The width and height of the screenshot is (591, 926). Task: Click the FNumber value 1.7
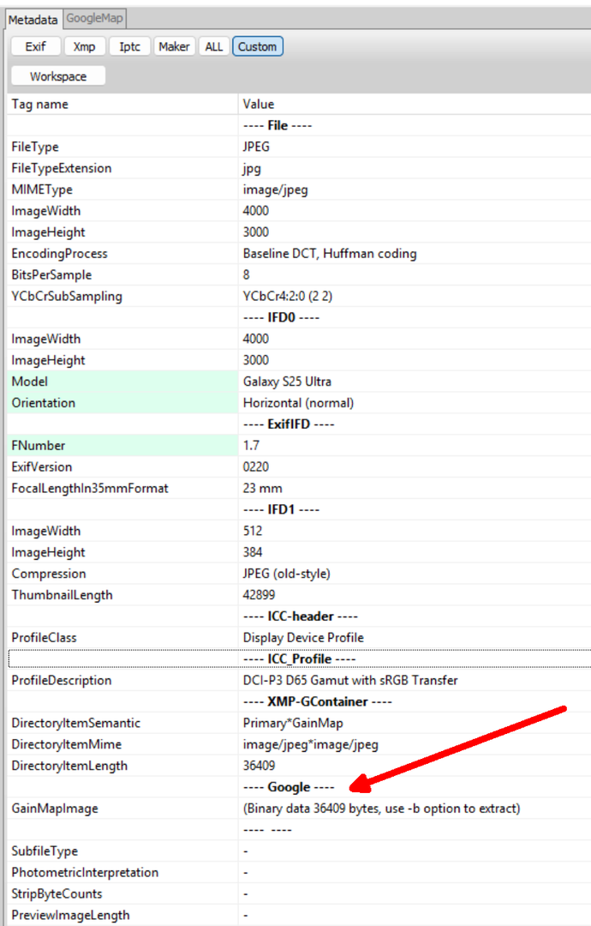(251, 446)
